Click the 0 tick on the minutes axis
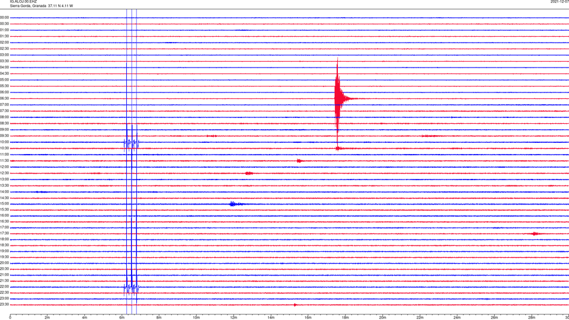Viewport: 569px width, 320px height. (x=10, y=318)
